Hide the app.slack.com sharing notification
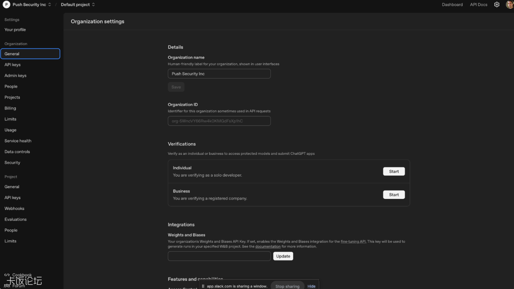 311,286
